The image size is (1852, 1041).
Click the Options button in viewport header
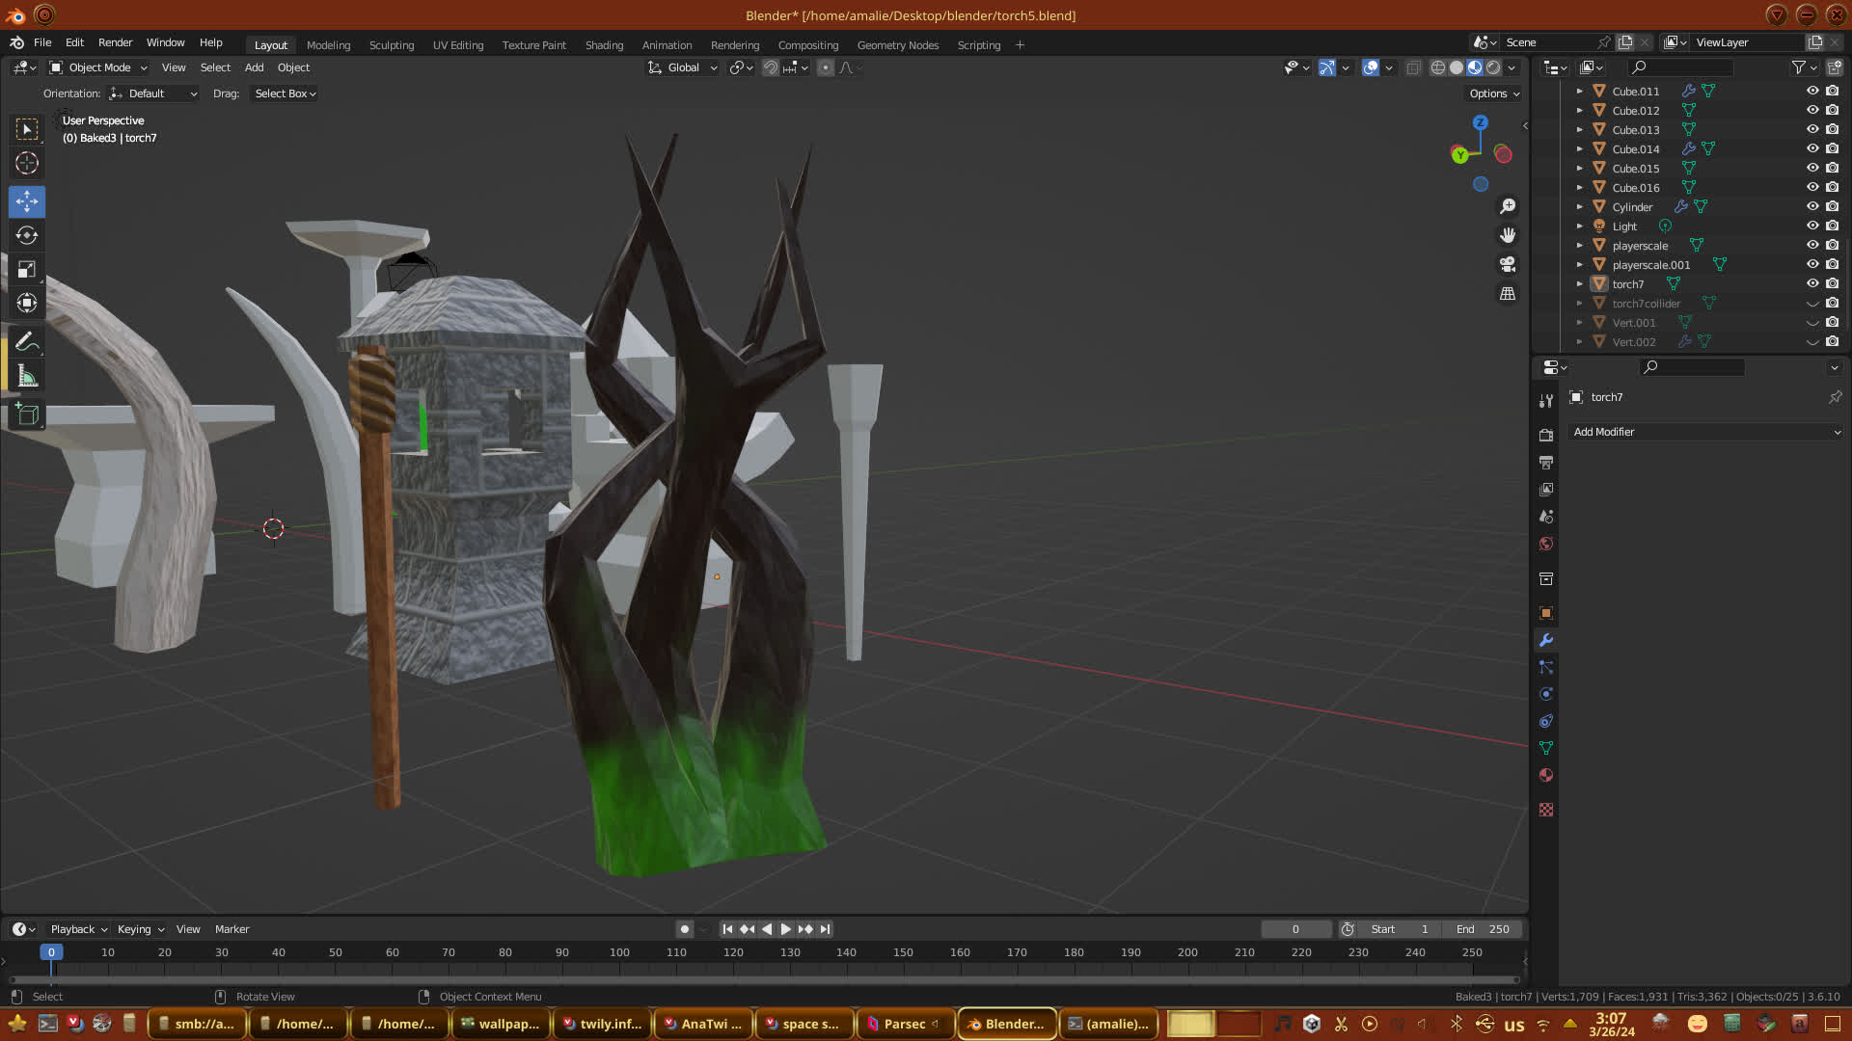tap(1494, 93)
